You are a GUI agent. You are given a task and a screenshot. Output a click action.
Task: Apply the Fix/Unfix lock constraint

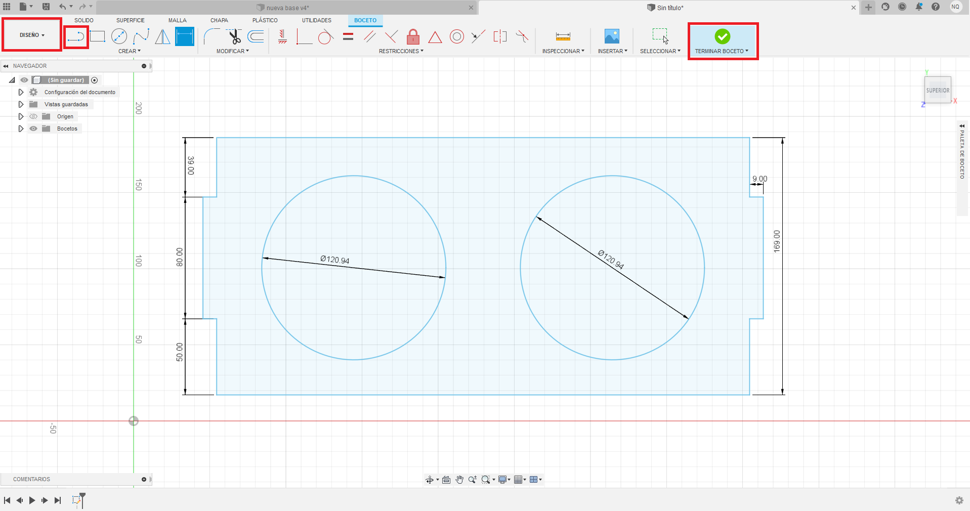point(413,36)
